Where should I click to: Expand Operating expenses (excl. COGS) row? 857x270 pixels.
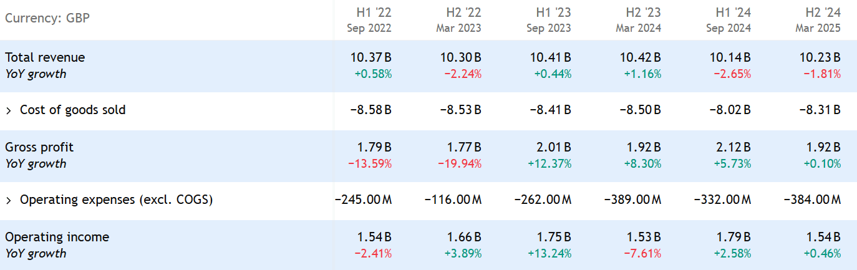(x=9, y=200)
